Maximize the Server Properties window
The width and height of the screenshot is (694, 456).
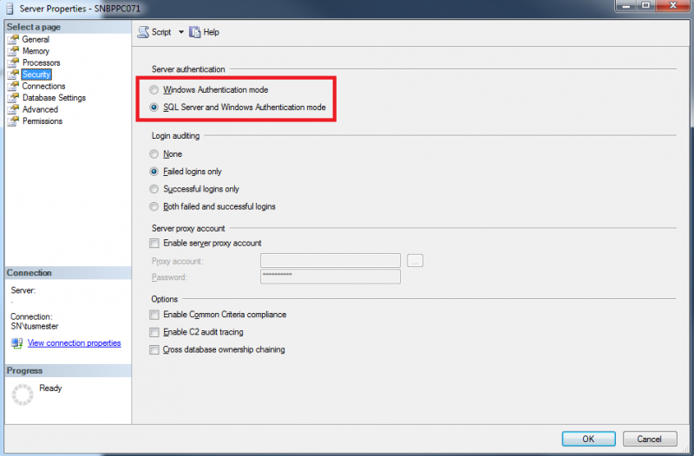click(x=645, y=5)
